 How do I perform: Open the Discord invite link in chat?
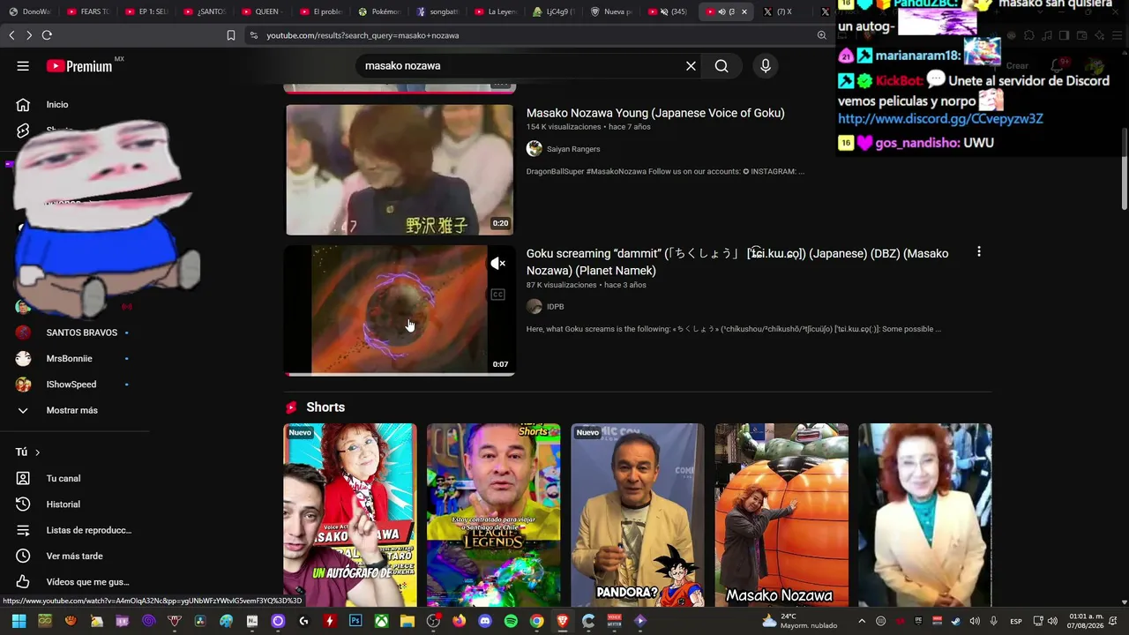click(940, 119)
